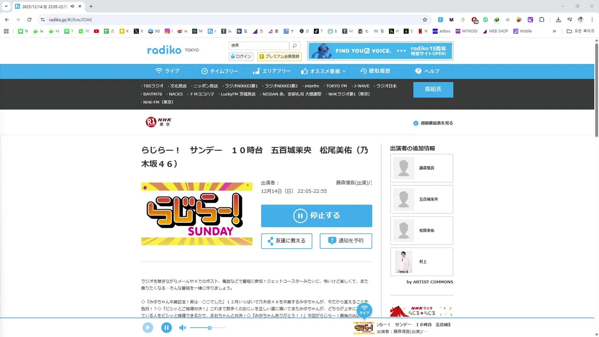
Task: Select interfm station link
Action: [311, 86]
